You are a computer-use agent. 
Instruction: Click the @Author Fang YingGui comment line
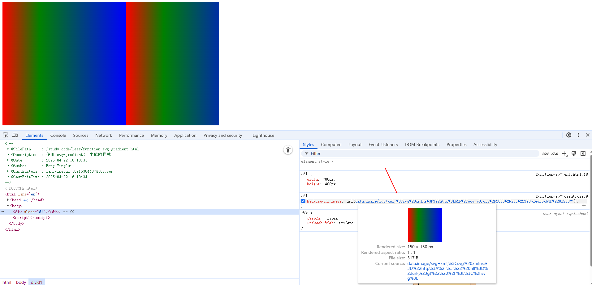pos(39,166)
